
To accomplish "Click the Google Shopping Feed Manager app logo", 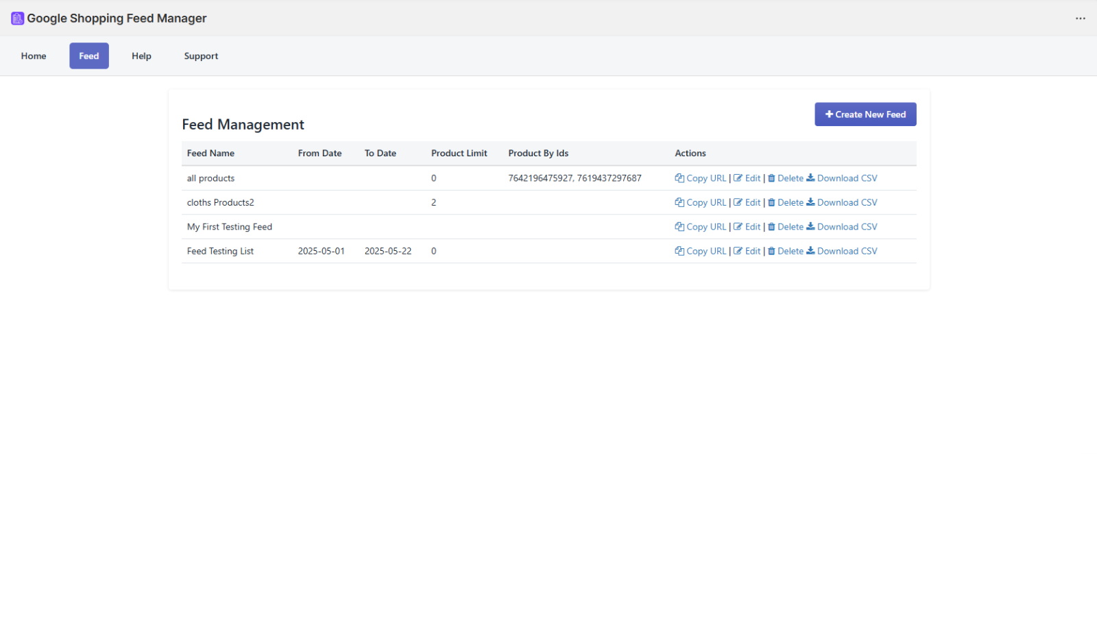I will [x=16, y=18].
